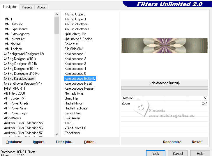Choose the xTile Maker 1.0 filter

(x=75, y=128)
